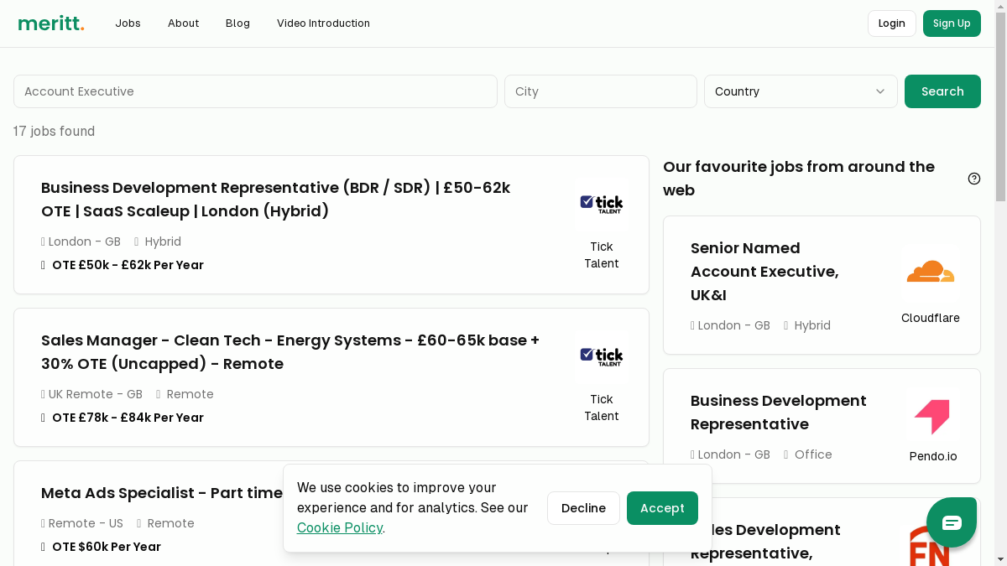Focus the Account Executive search field
The image size is (1007, 566).
tap(255, 91)
